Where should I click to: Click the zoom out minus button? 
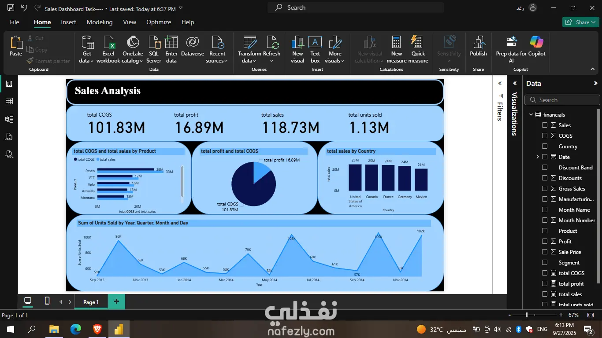510,315
